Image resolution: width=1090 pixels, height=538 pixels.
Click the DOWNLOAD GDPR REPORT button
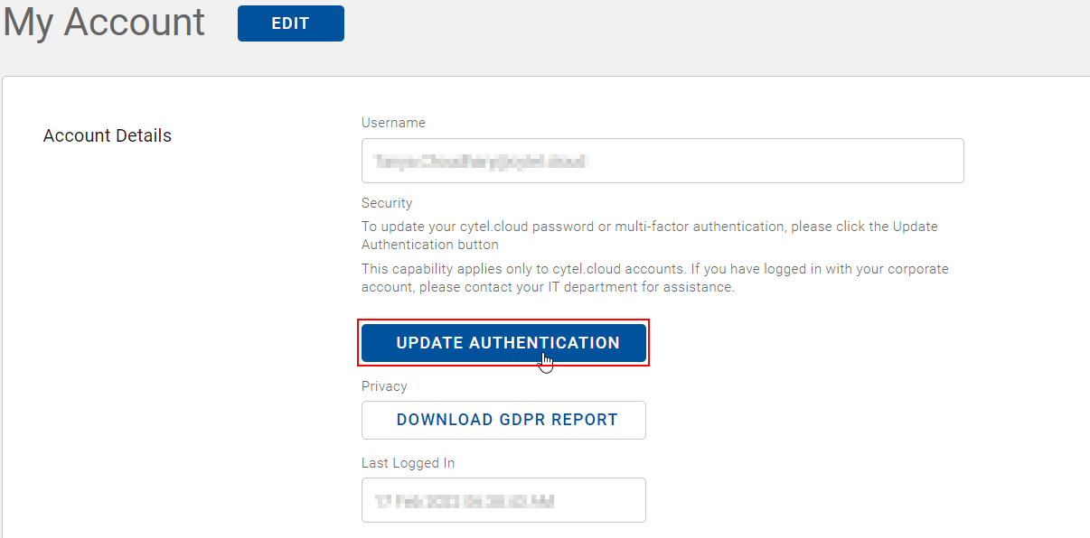pos(503,420)
